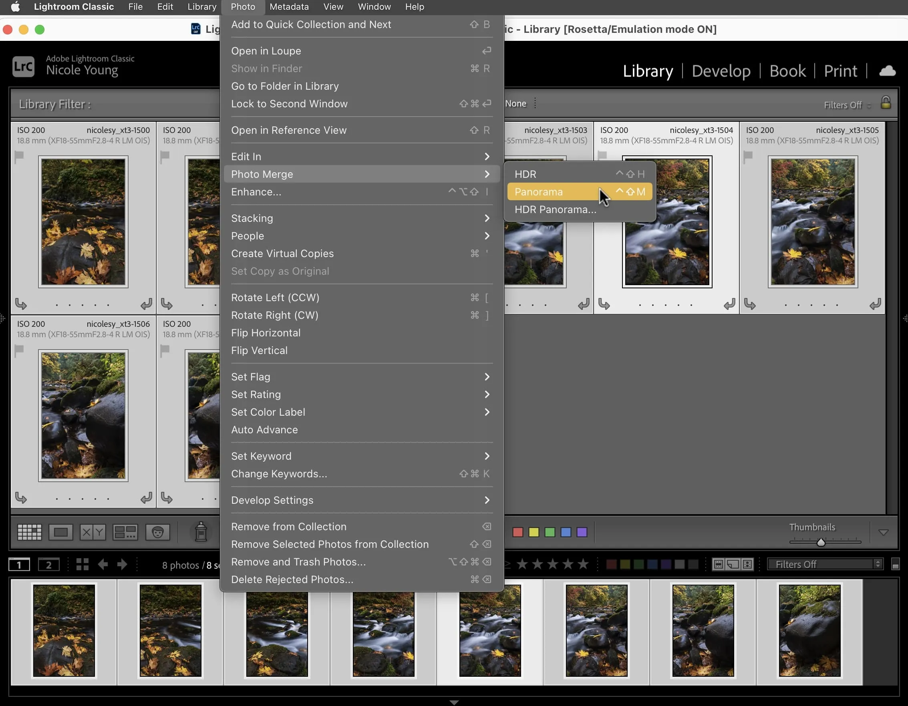
Task: Click the filmstrip grid shortcut icon
Action: click(83, 564)
